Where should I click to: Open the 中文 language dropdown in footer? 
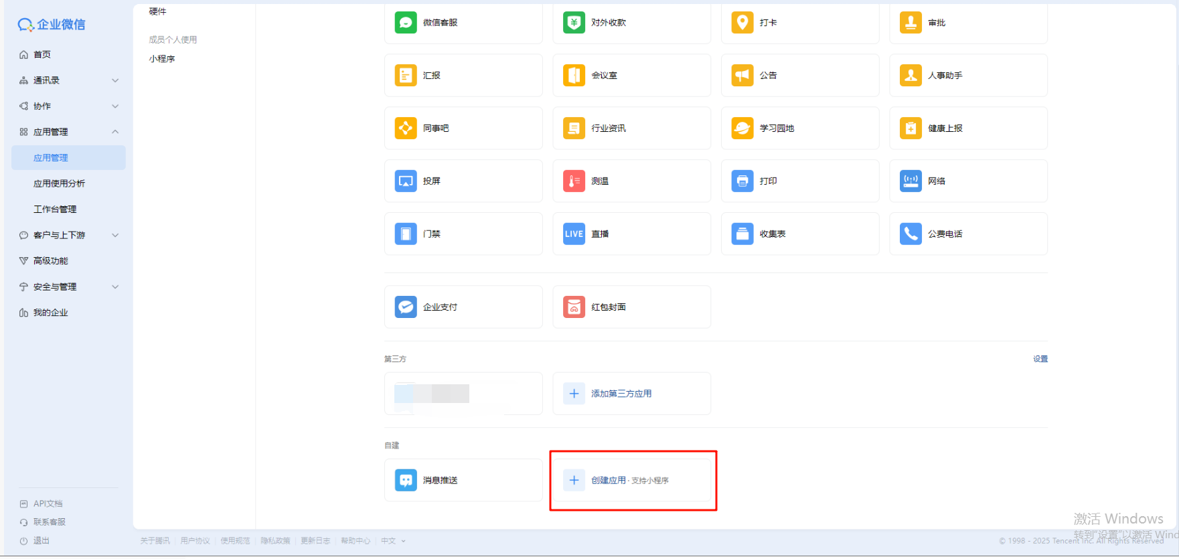pyautogui.click(x=393, y=541)
